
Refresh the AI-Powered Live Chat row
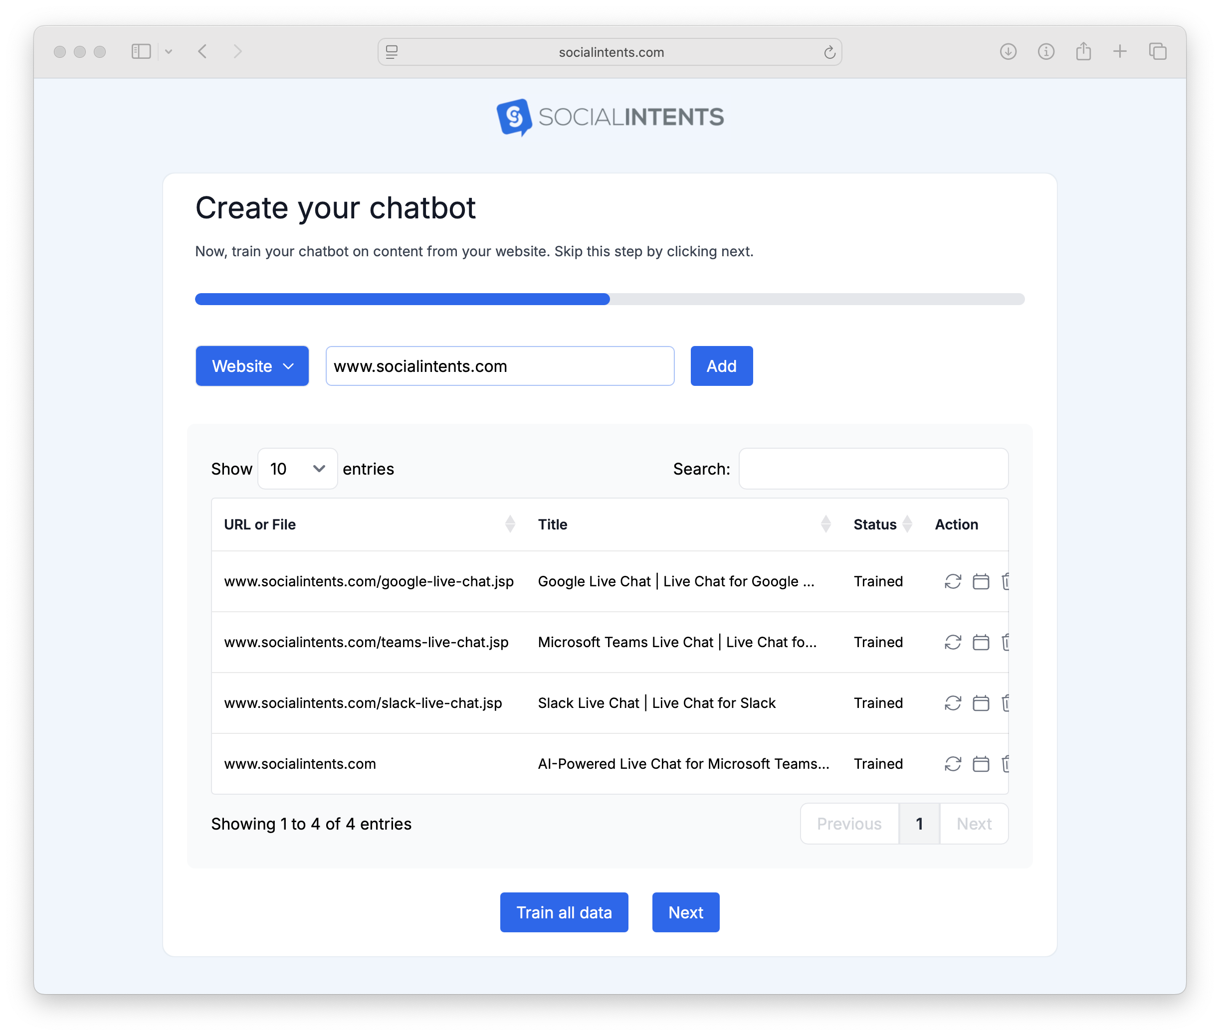point(953,763)
